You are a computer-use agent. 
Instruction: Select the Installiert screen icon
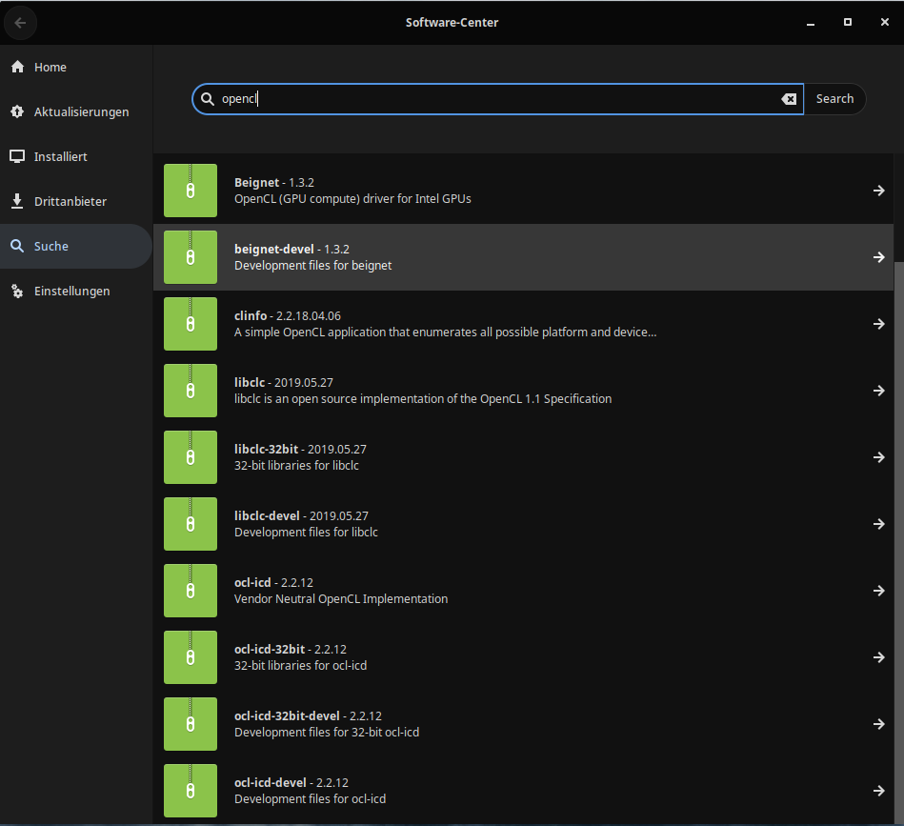coord(17,156)
